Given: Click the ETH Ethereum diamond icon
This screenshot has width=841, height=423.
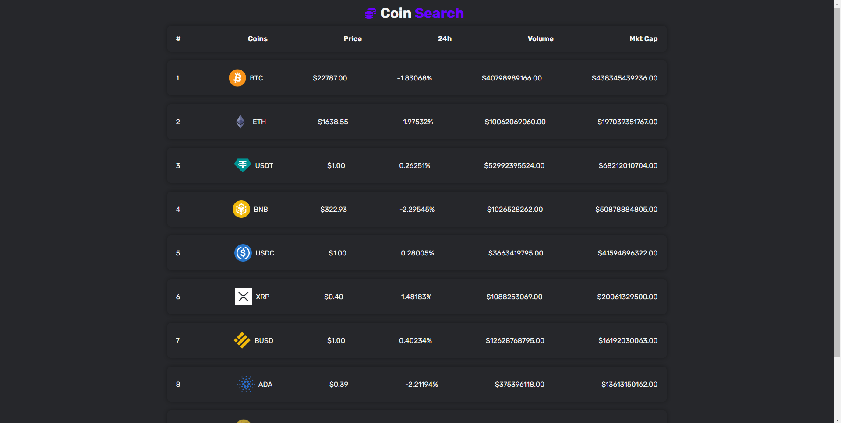Looking at the screenshot, I should pyautogui.click(x=240, y=122).
